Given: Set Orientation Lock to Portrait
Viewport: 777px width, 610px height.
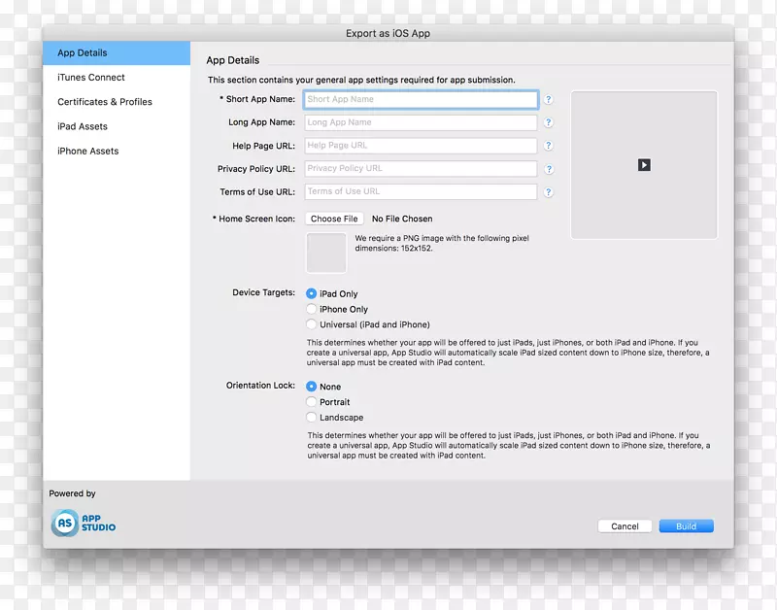Looking at the screenshot, I should click(x=311, y=401).
